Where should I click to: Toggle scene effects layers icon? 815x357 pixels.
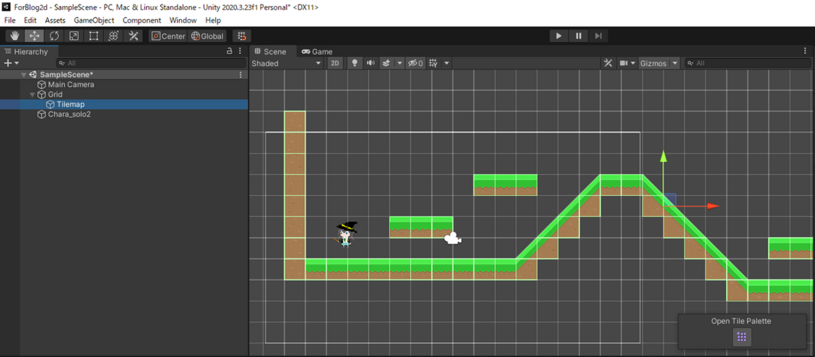click(386, 63)
